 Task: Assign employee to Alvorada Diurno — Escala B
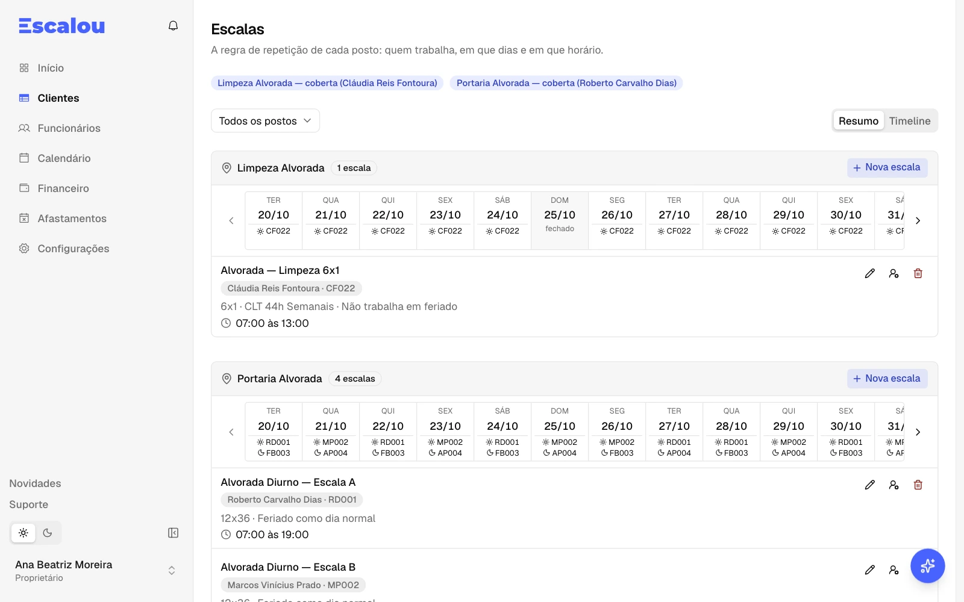(x=894, y=569)
